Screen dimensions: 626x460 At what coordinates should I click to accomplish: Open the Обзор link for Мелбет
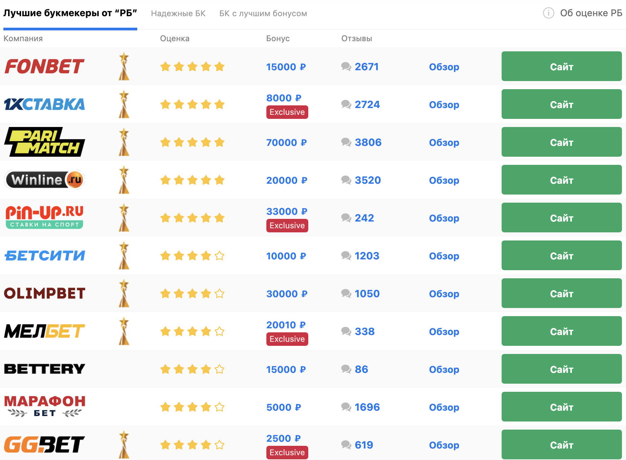[x=444, y=332]
